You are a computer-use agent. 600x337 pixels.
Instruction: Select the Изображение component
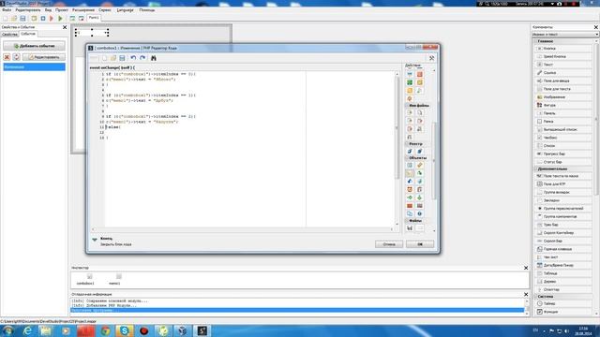[562, 97]
